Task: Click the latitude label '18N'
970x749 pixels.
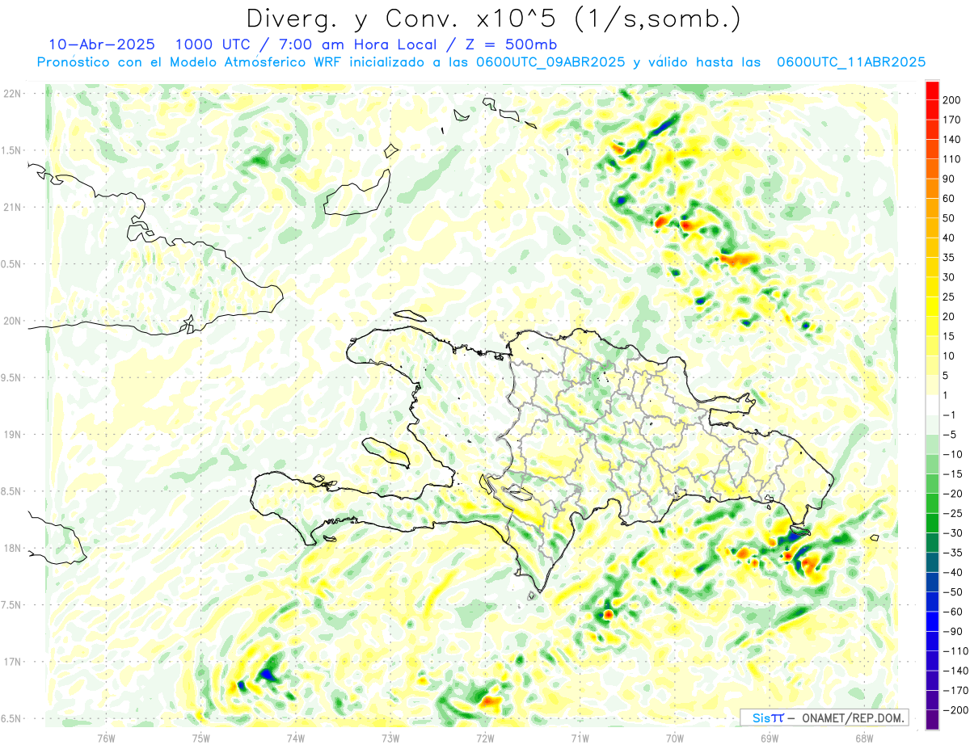Action: 12,549
